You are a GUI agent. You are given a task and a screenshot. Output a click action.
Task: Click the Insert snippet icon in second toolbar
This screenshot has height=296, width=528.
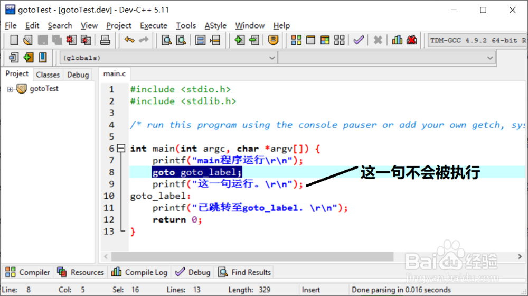(14, 58)
